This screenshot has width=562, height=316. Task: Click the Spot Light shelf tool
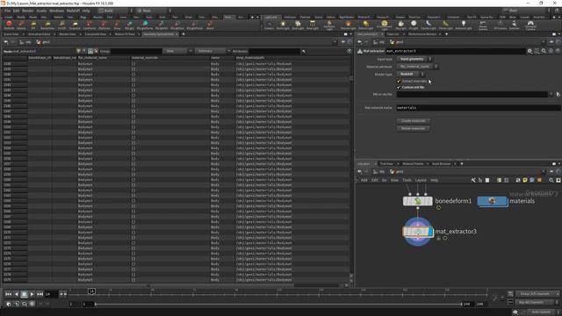click(298, 25)
